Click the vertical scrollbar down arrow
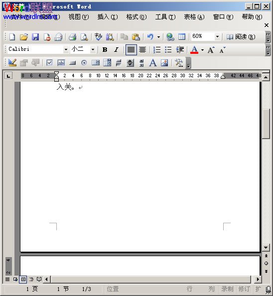Image resolution: width=273 pixels, height=296 pixels. pyautogui.click(x=266, y=248)
